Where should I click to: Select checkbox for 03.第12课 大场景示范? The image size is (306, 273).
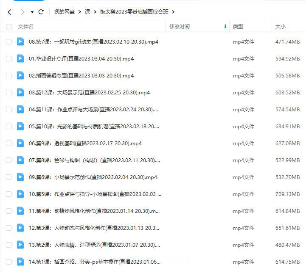click(9, 92)
